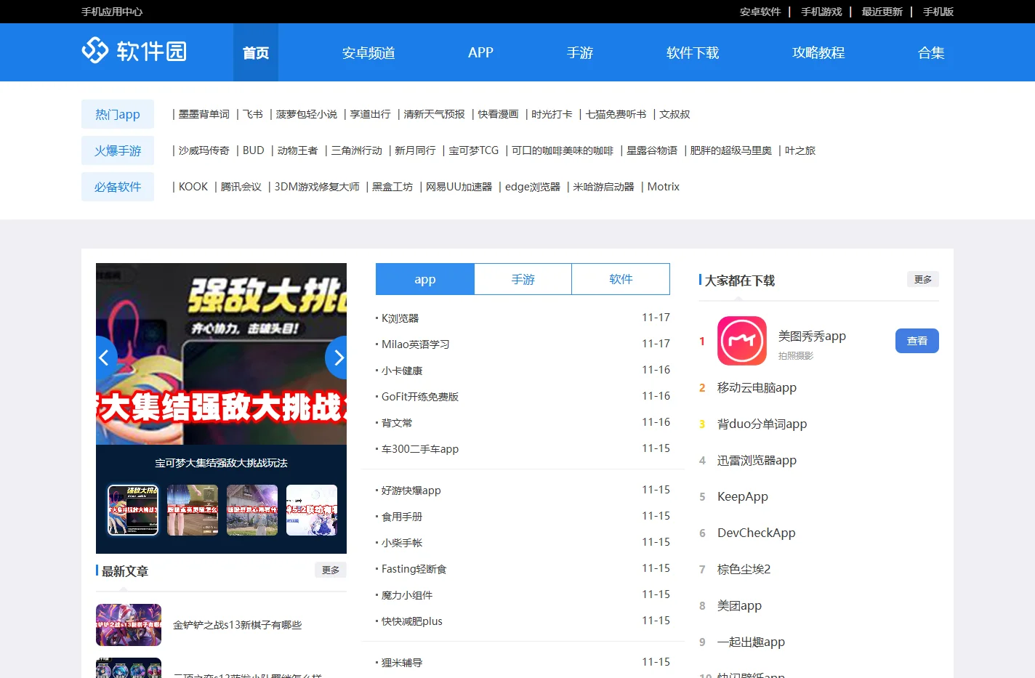1035x678 pixels.
Task: Open 首页 in the main navigation
Action: [256, 52]
